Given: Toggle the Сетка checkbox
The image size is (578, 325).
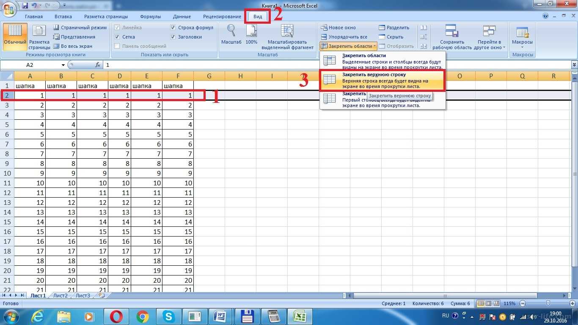Looking at the screenshot, I should coord(117,37).
